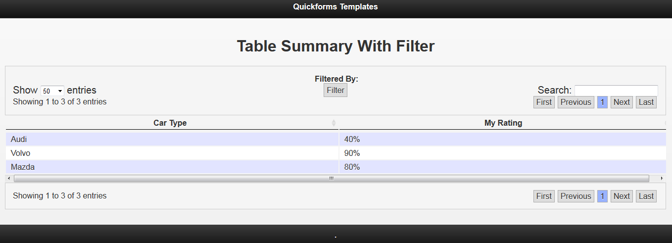Image resolution: width=672 pixels, height=243 pixels.
Task: Go to Next page using top pagination
Action: tap(622, 102)
